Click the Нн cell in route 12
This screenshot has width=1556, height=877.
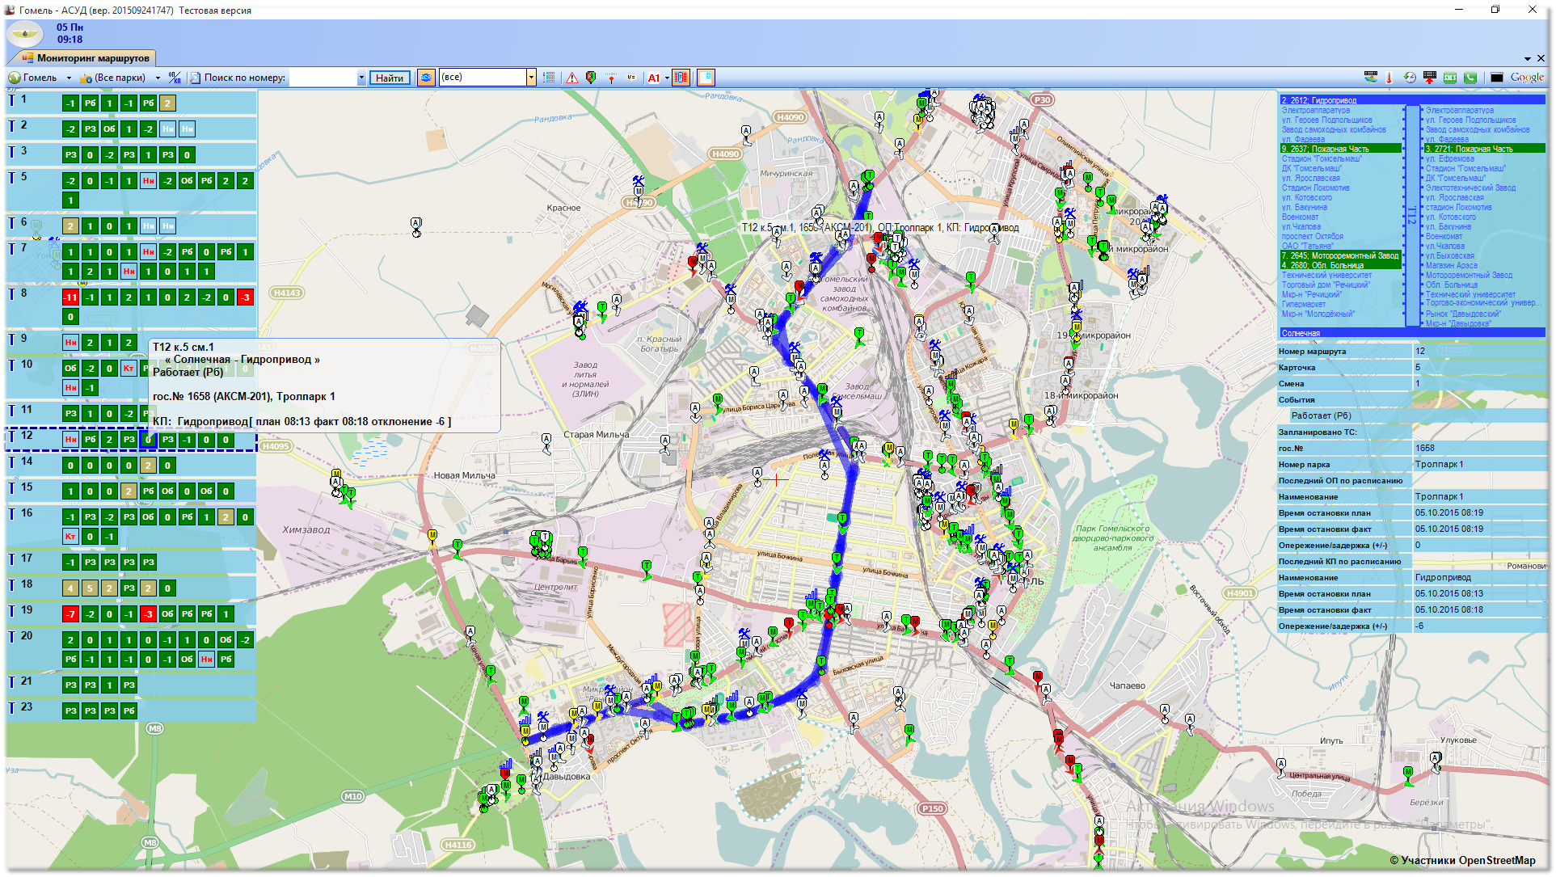(x=70, y=440)
